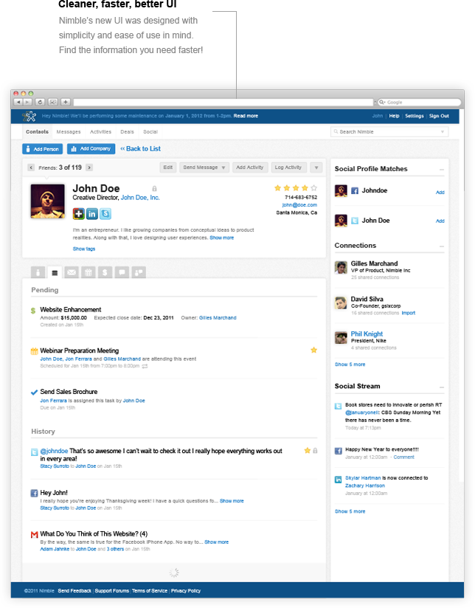Open the calendar activities tab icon

pos(89,272)
